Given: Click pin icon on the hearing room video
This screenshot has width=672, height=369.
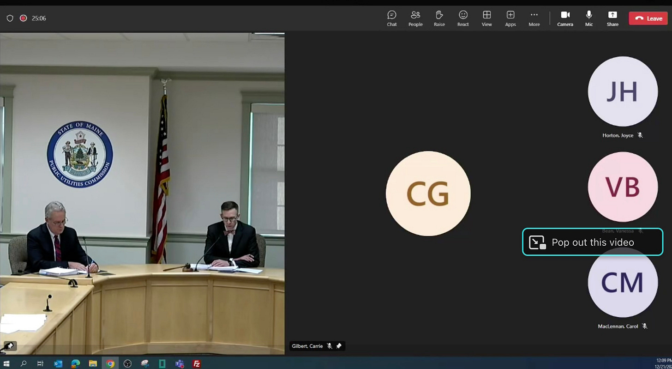Looking at the screenshot, I should click(9, 345).
